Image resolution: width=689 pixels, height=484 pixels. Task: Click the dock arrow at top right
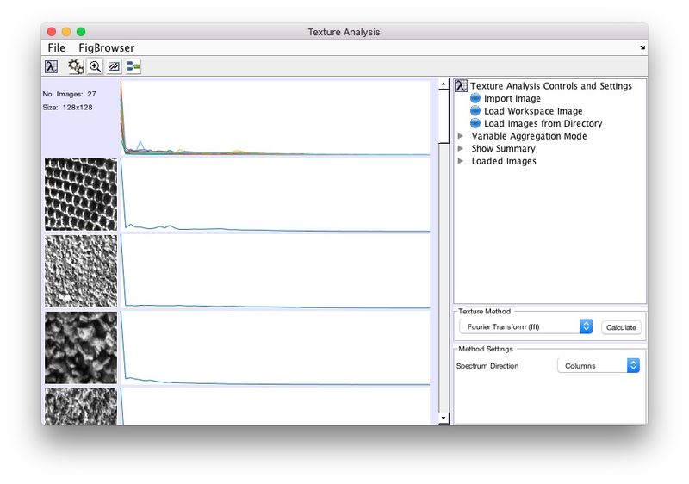click(x=642, y=48)
